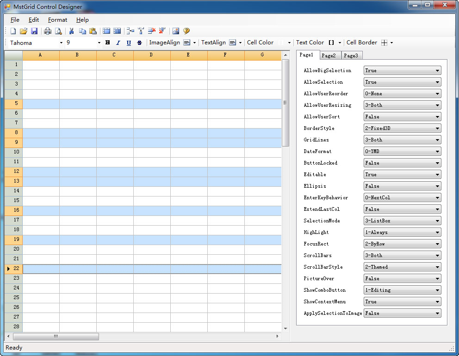The width and height of the screenshot is (459, 356).
Task: Expand the AllowUserSort dropdown
Action: pos(437,117)
